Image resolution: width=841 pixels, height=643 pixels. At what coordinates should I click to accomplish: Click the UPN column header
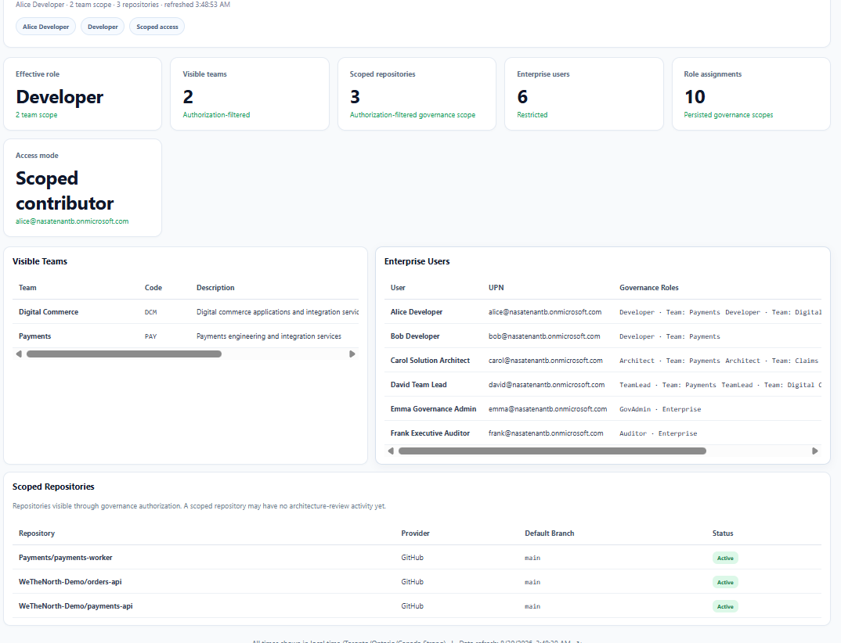tap(496, 288)
